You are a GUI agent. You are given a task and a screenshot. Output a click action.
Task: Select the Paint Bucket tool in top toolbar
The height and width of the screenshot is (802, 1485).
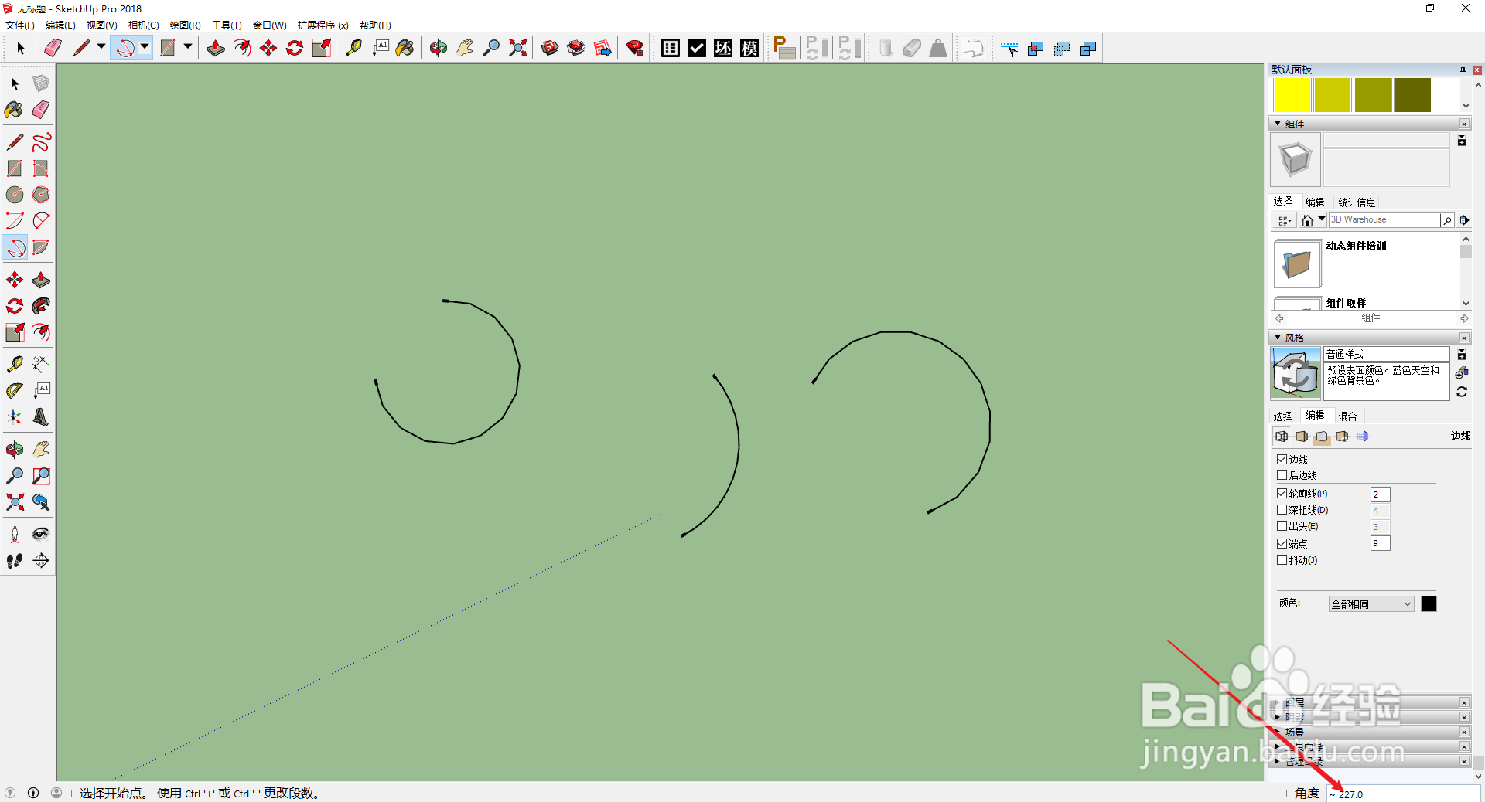pyautogui.click(x=405, y=48)
